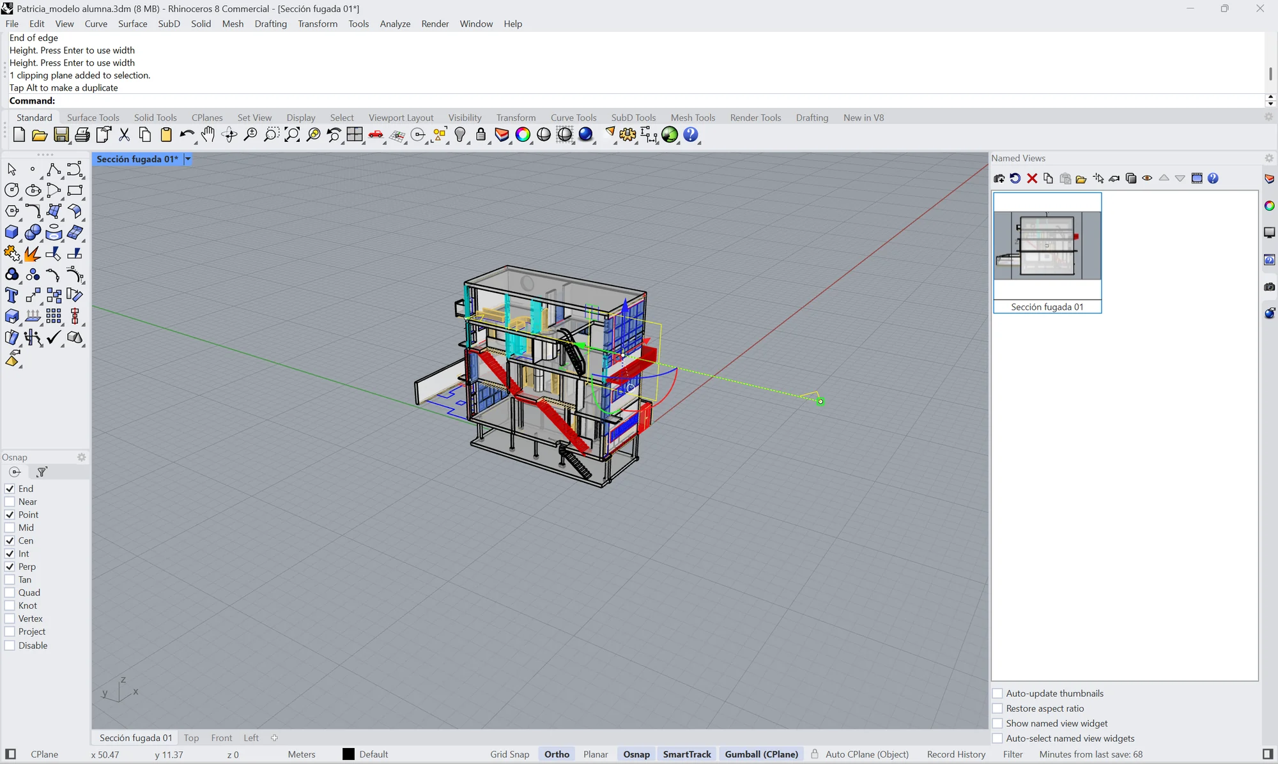Click the Text object tool
The height and width of the screenshot is (764, 1278).
[x=12, y=295]
